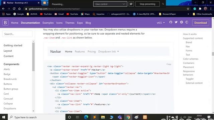The width and height of the screenshot is (214, 120).
Task: Open Expo nav item
Action: [80, 23]
